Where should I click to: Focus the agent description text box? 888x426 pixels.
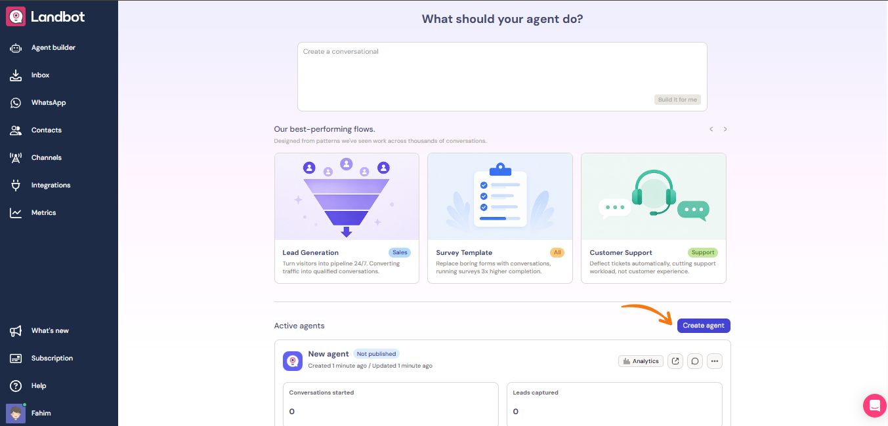[502, 77]
